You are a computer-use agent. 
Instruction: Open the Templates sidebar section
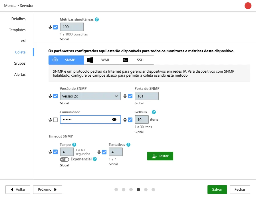tap(17, 30)
